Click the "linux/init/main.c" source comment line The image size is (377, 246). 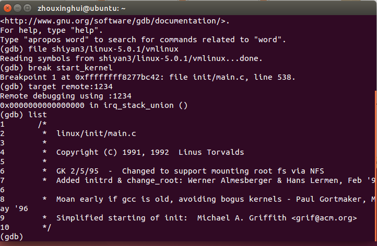click(x=96, y=133)
